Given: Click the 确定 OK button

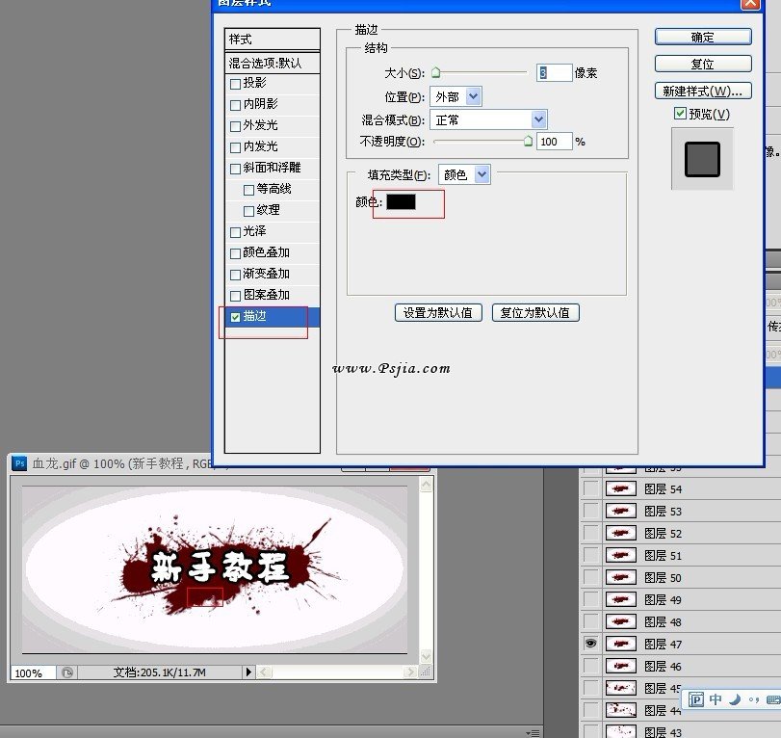Looking at the screenshot, I should coord(702,37).
